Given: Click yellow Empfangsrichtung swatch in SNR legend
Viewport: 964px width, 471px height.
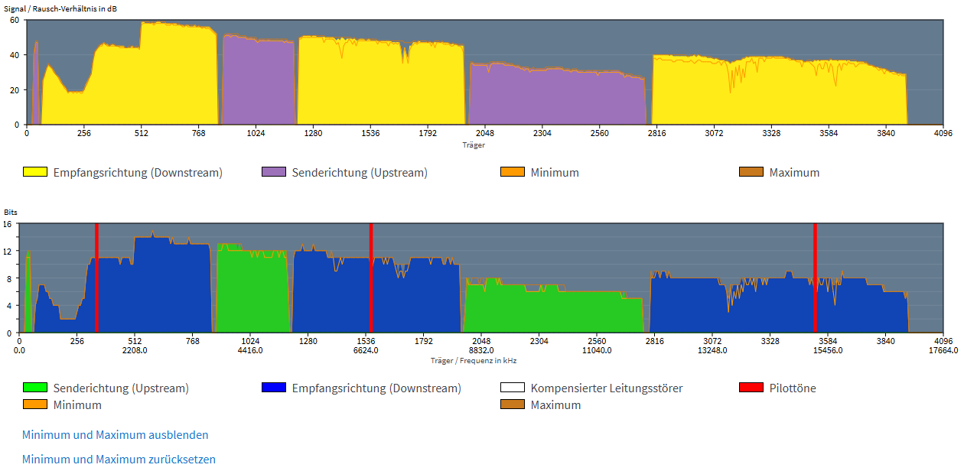Looking at the screenshot, I should point(35,172).
